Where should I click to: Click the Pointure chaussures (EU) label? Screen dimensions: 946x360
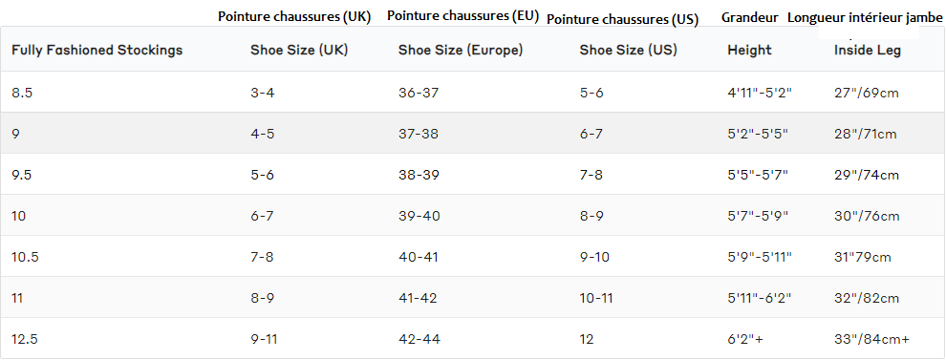pyautogui.click(x=462, y=16)
